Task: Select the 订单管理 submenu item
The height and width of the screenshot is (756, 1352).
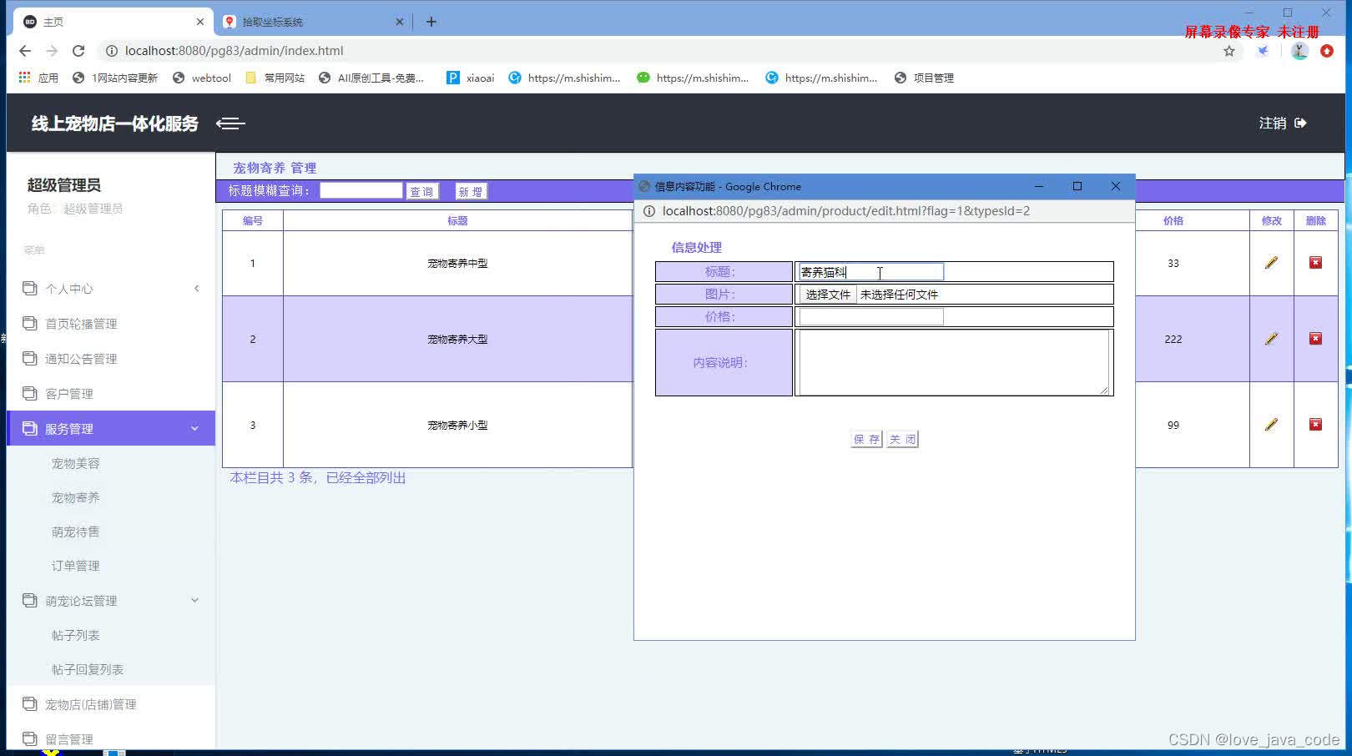Action: [x=75, y=566]
